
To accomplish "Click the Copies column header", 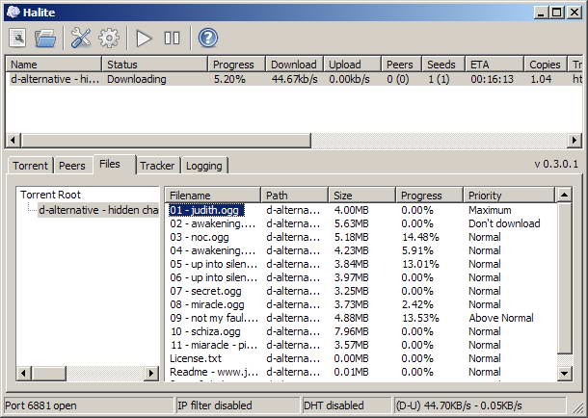I will tap(545, 64).
